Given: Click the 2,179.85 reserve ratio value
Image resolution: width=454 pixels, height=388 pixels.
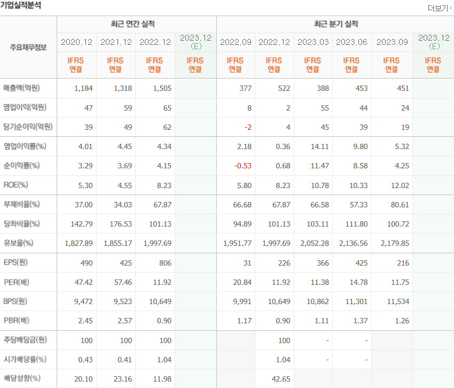Looking at the screenshot, I should pos(395,243).
